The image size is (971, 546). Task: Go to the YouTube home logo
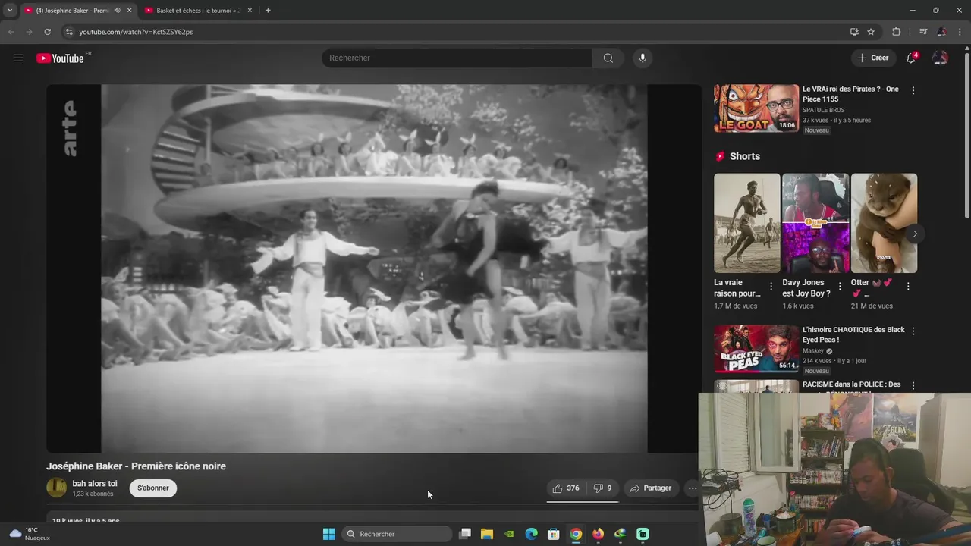61,58
